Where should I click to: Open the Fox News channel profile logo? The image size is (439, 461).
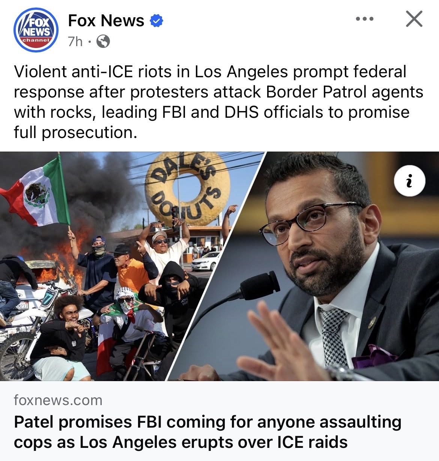pyautogui.click(x=36, y=30)
